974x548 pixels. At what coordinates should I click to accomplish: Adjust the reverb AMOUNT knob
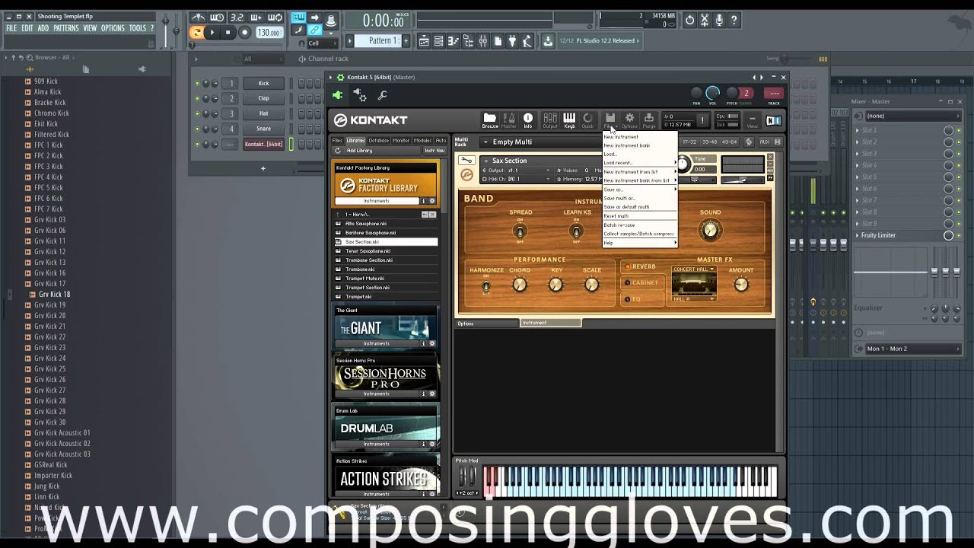[741, 285]
